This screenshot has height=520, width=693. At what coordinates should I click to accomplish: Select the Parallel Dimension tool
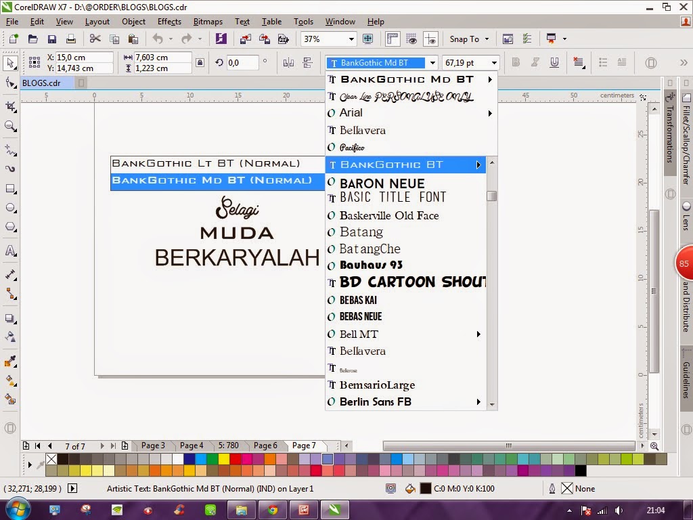9,275
